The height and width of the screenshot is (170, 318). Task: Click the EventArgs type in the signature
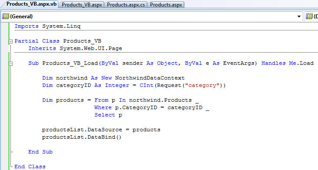tap(238, 63)
